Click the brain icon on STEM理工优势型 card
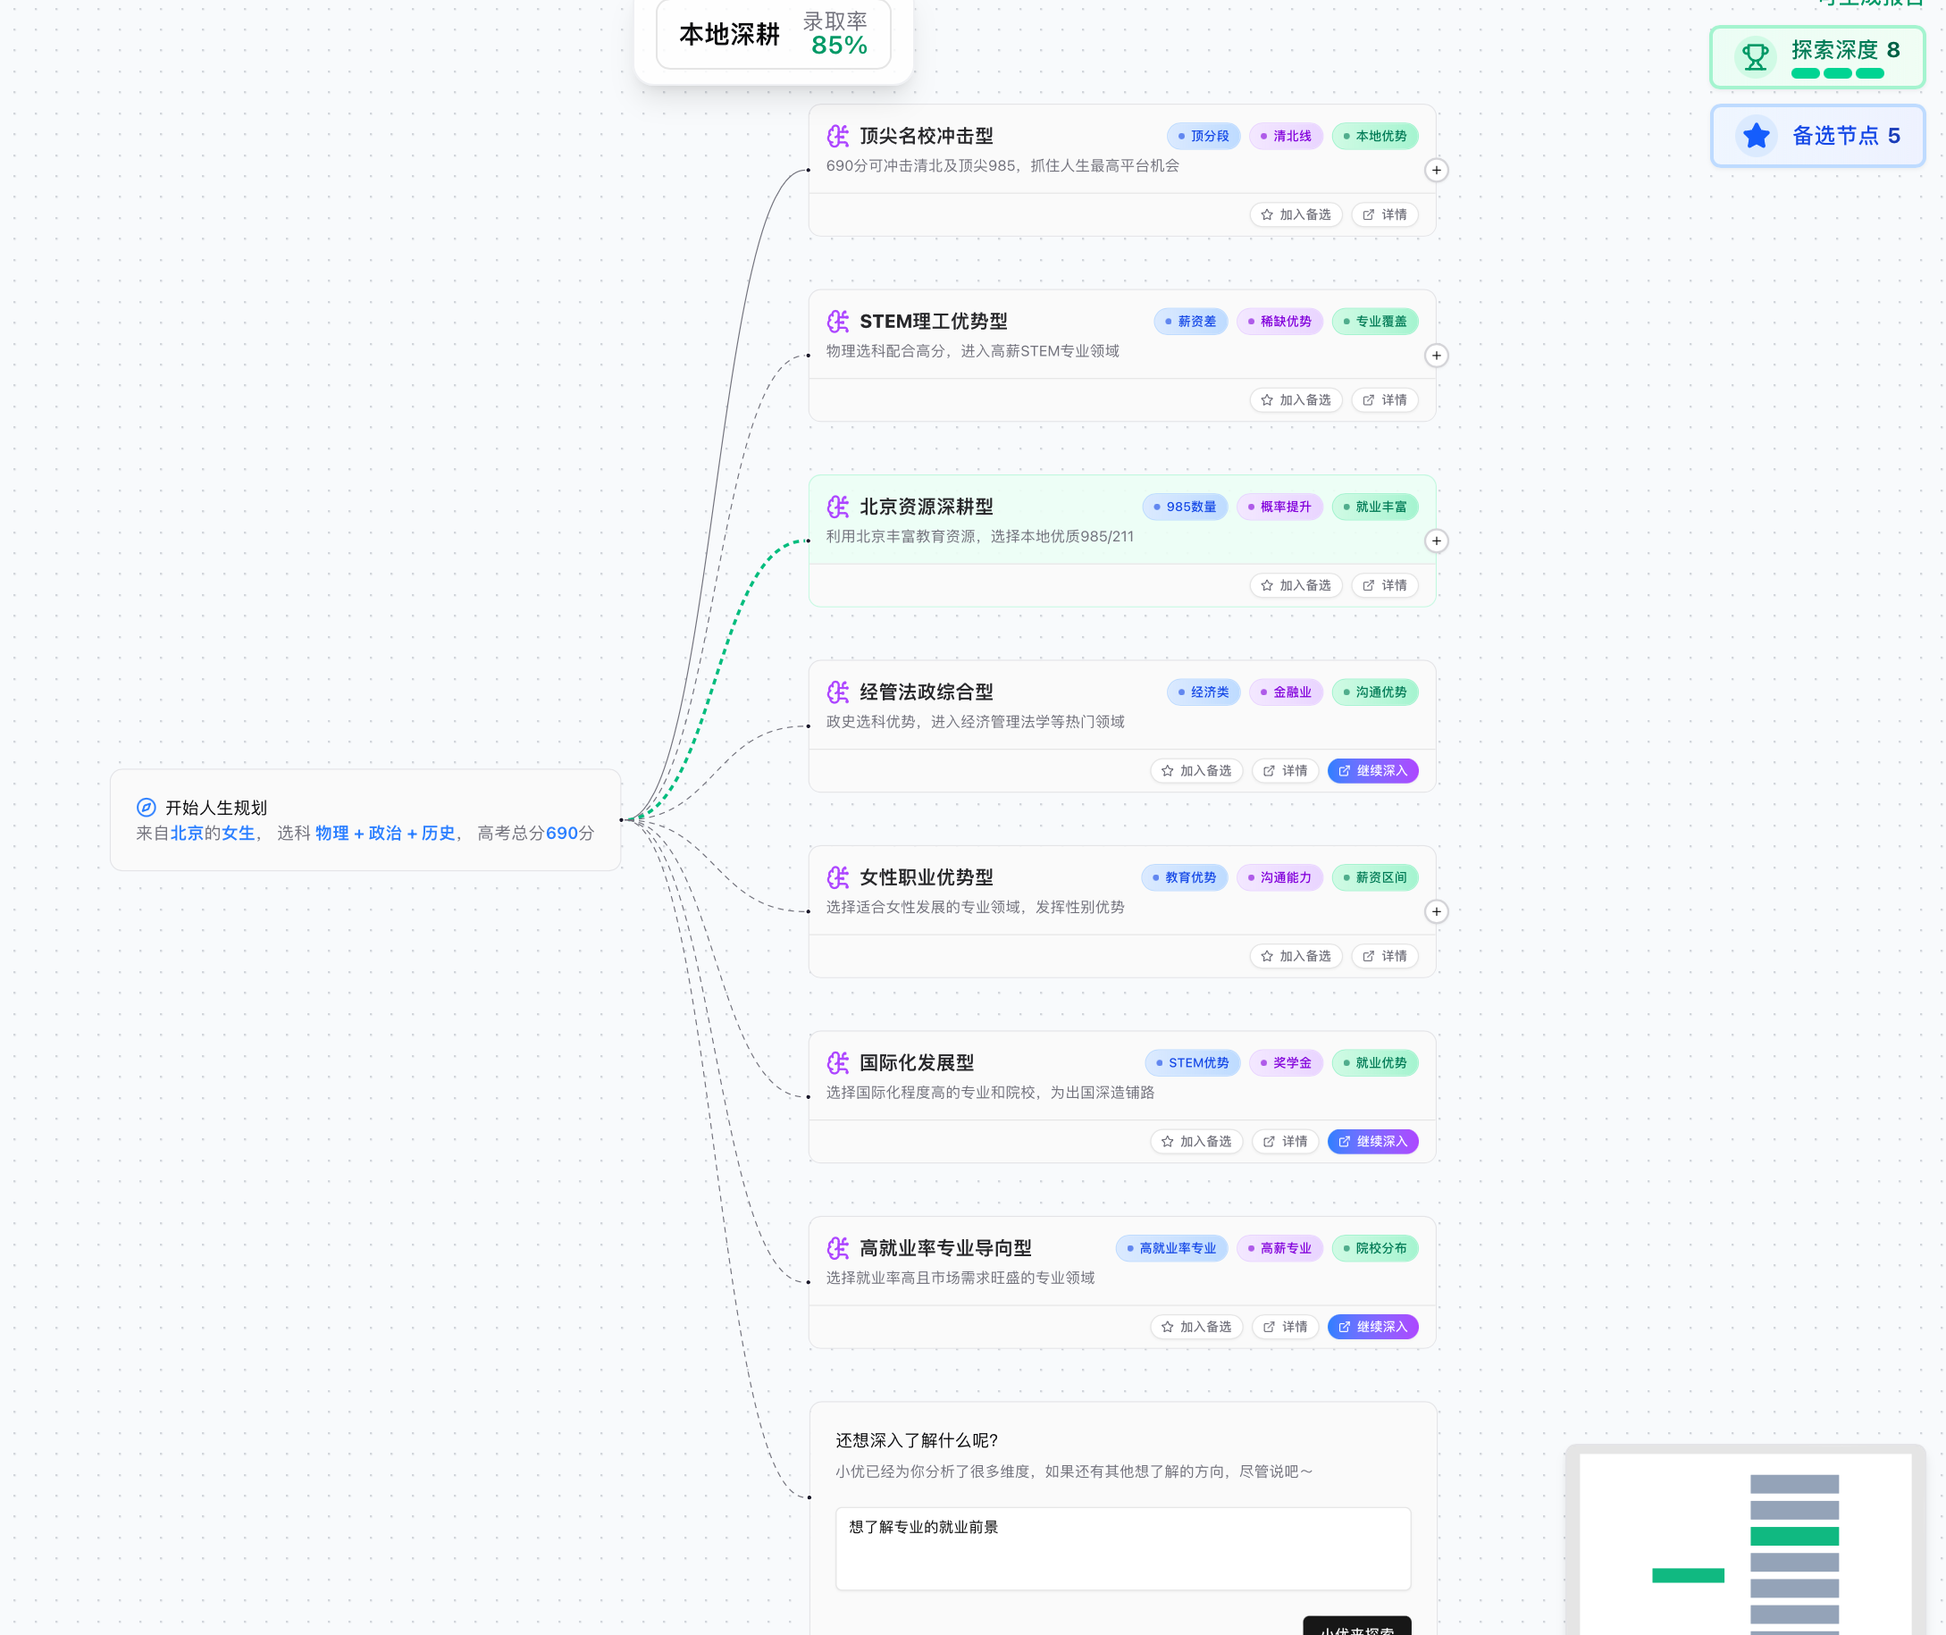 (x=838, y=322)
